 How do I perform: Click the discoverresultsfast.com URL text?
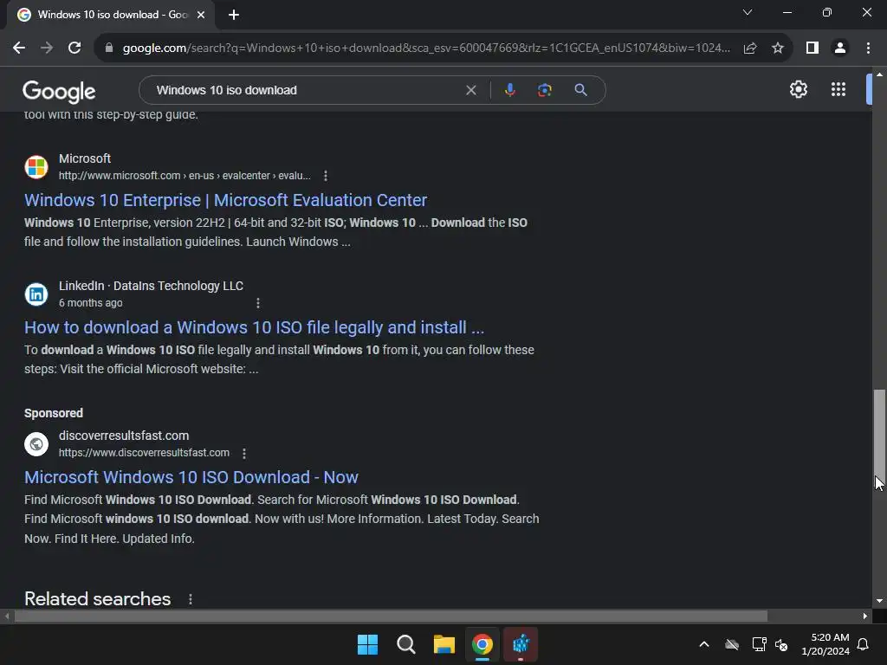(x=145, y=453)
